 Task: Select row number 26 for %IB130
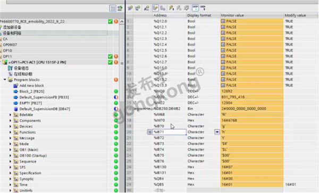[x=129, y=167]
